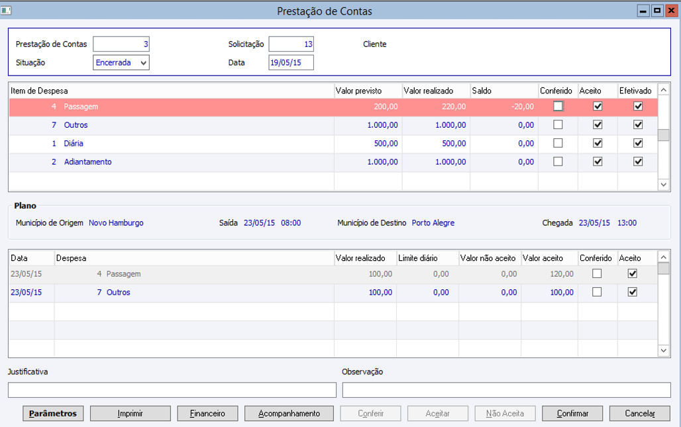Focus the Observação input field
This screenshot has height=427, width=681.
click(506, 390)
